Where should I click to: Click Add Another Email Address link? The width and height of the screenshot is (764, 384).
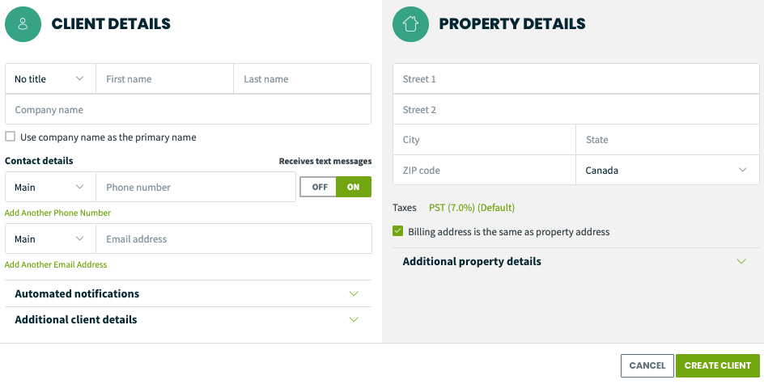click(56, 265)
